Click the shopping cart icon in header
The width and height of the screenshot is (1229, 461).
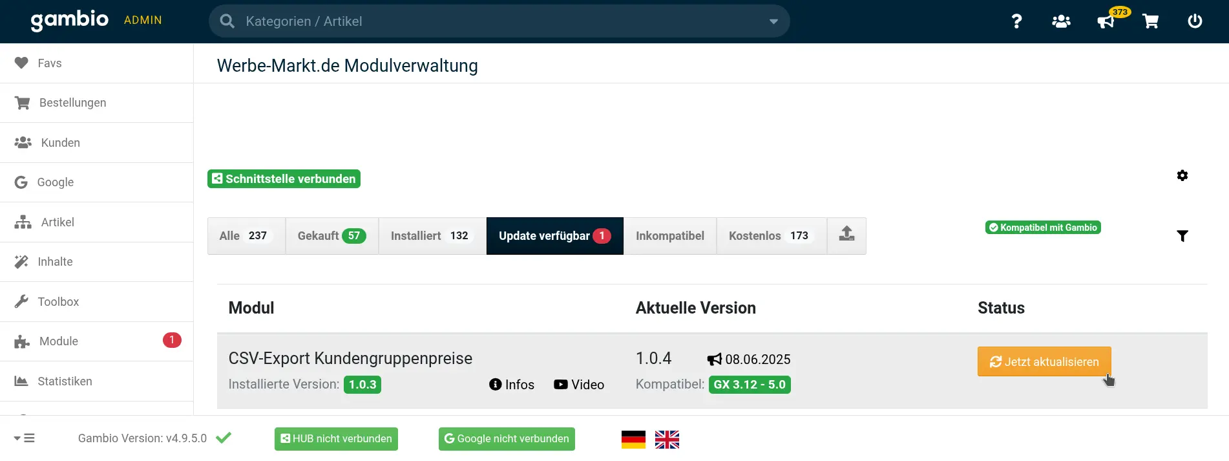(x=1151, y=21)
